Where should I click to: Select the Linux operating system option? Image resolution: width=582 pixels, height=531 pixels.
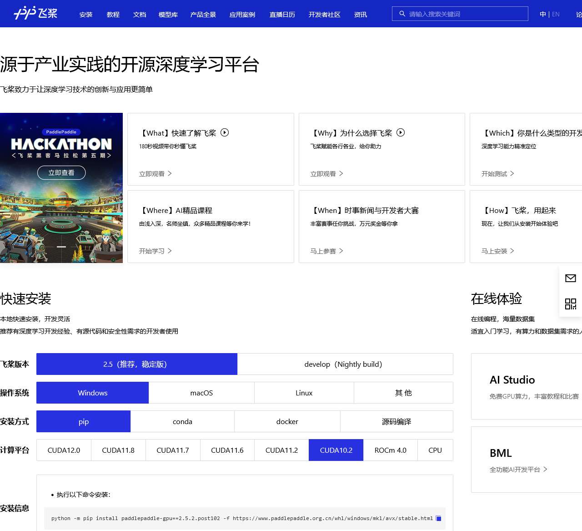point(304,393)
